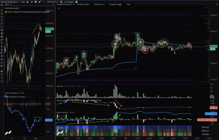Select the line drawing tool at top of sidebar

click(2, 10)
